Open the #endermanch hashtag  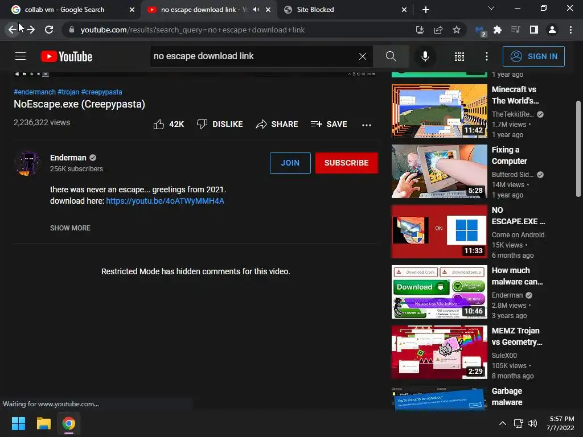pos(35,92)
